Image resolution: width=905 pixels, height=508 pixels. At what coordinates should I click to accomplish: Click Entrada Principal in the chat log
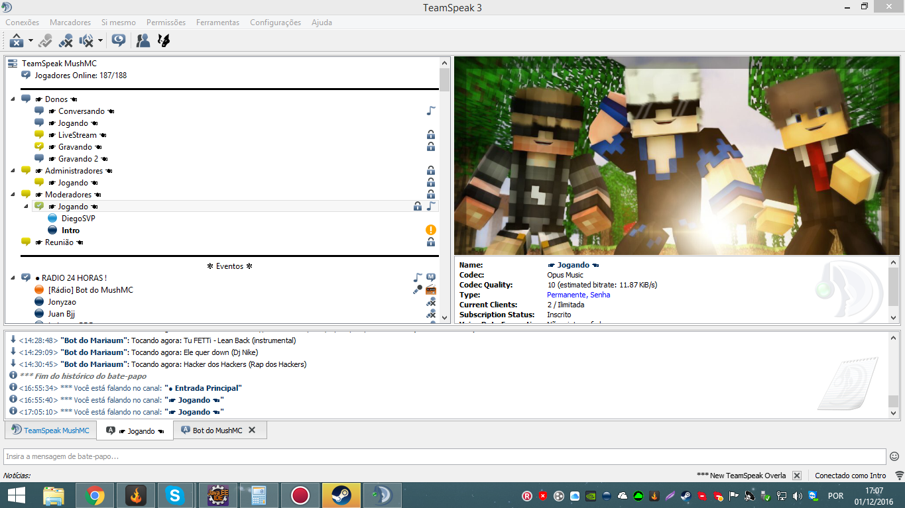[206, 388]
